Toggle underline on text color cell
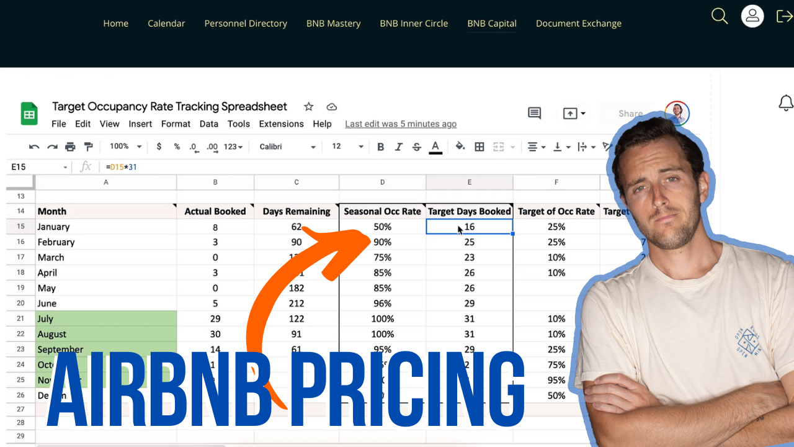The width and height of the screenshot is (794, 447). (x=435, y=146)
